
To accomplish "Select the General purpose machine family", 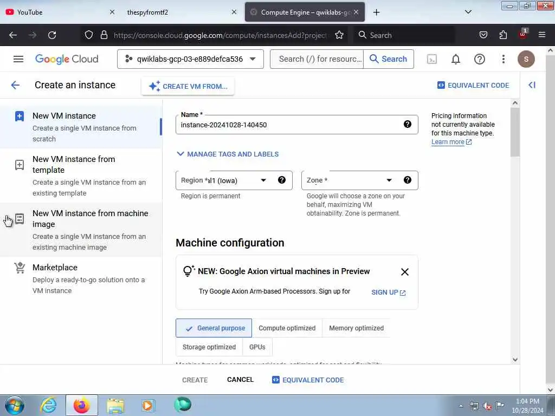I will click(x=214, y=328).
